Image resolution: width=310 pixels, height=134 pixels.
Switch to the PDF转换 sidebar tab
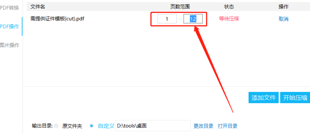10,8
